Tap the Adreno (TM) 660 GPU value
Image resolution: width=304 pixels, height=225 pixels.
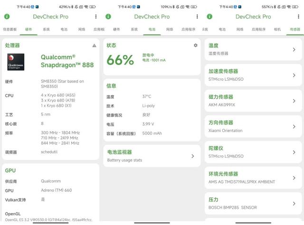coord(56,190)
